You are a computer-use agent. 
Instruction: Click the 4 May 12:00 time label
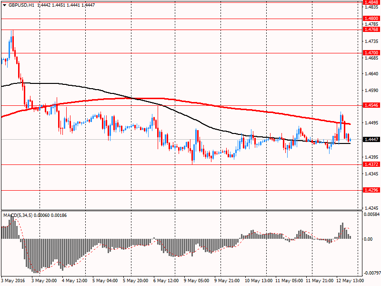pos(75,281)
